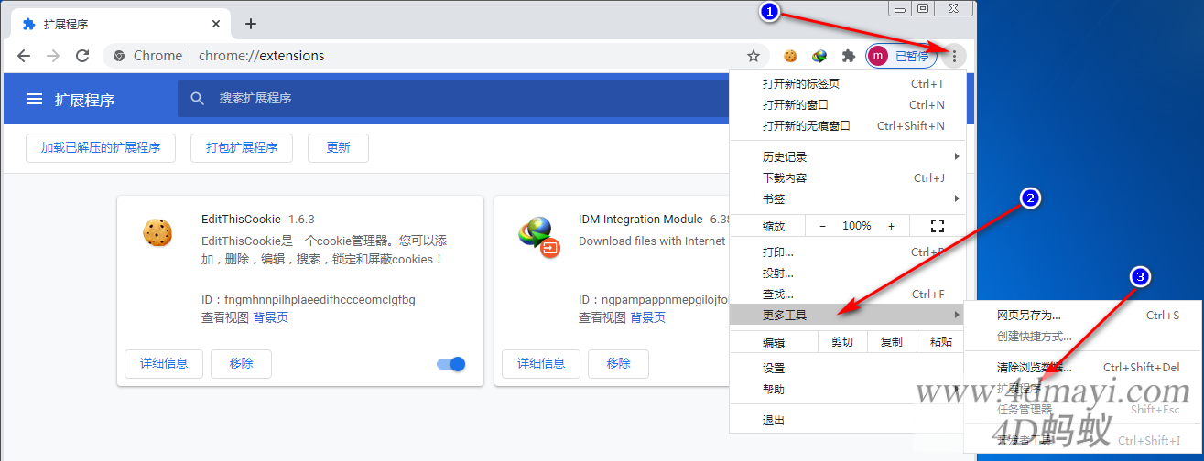Click 复制 in the edit row
The height and width of the screenshot is (461, 1204).
[x=891, y=342]
